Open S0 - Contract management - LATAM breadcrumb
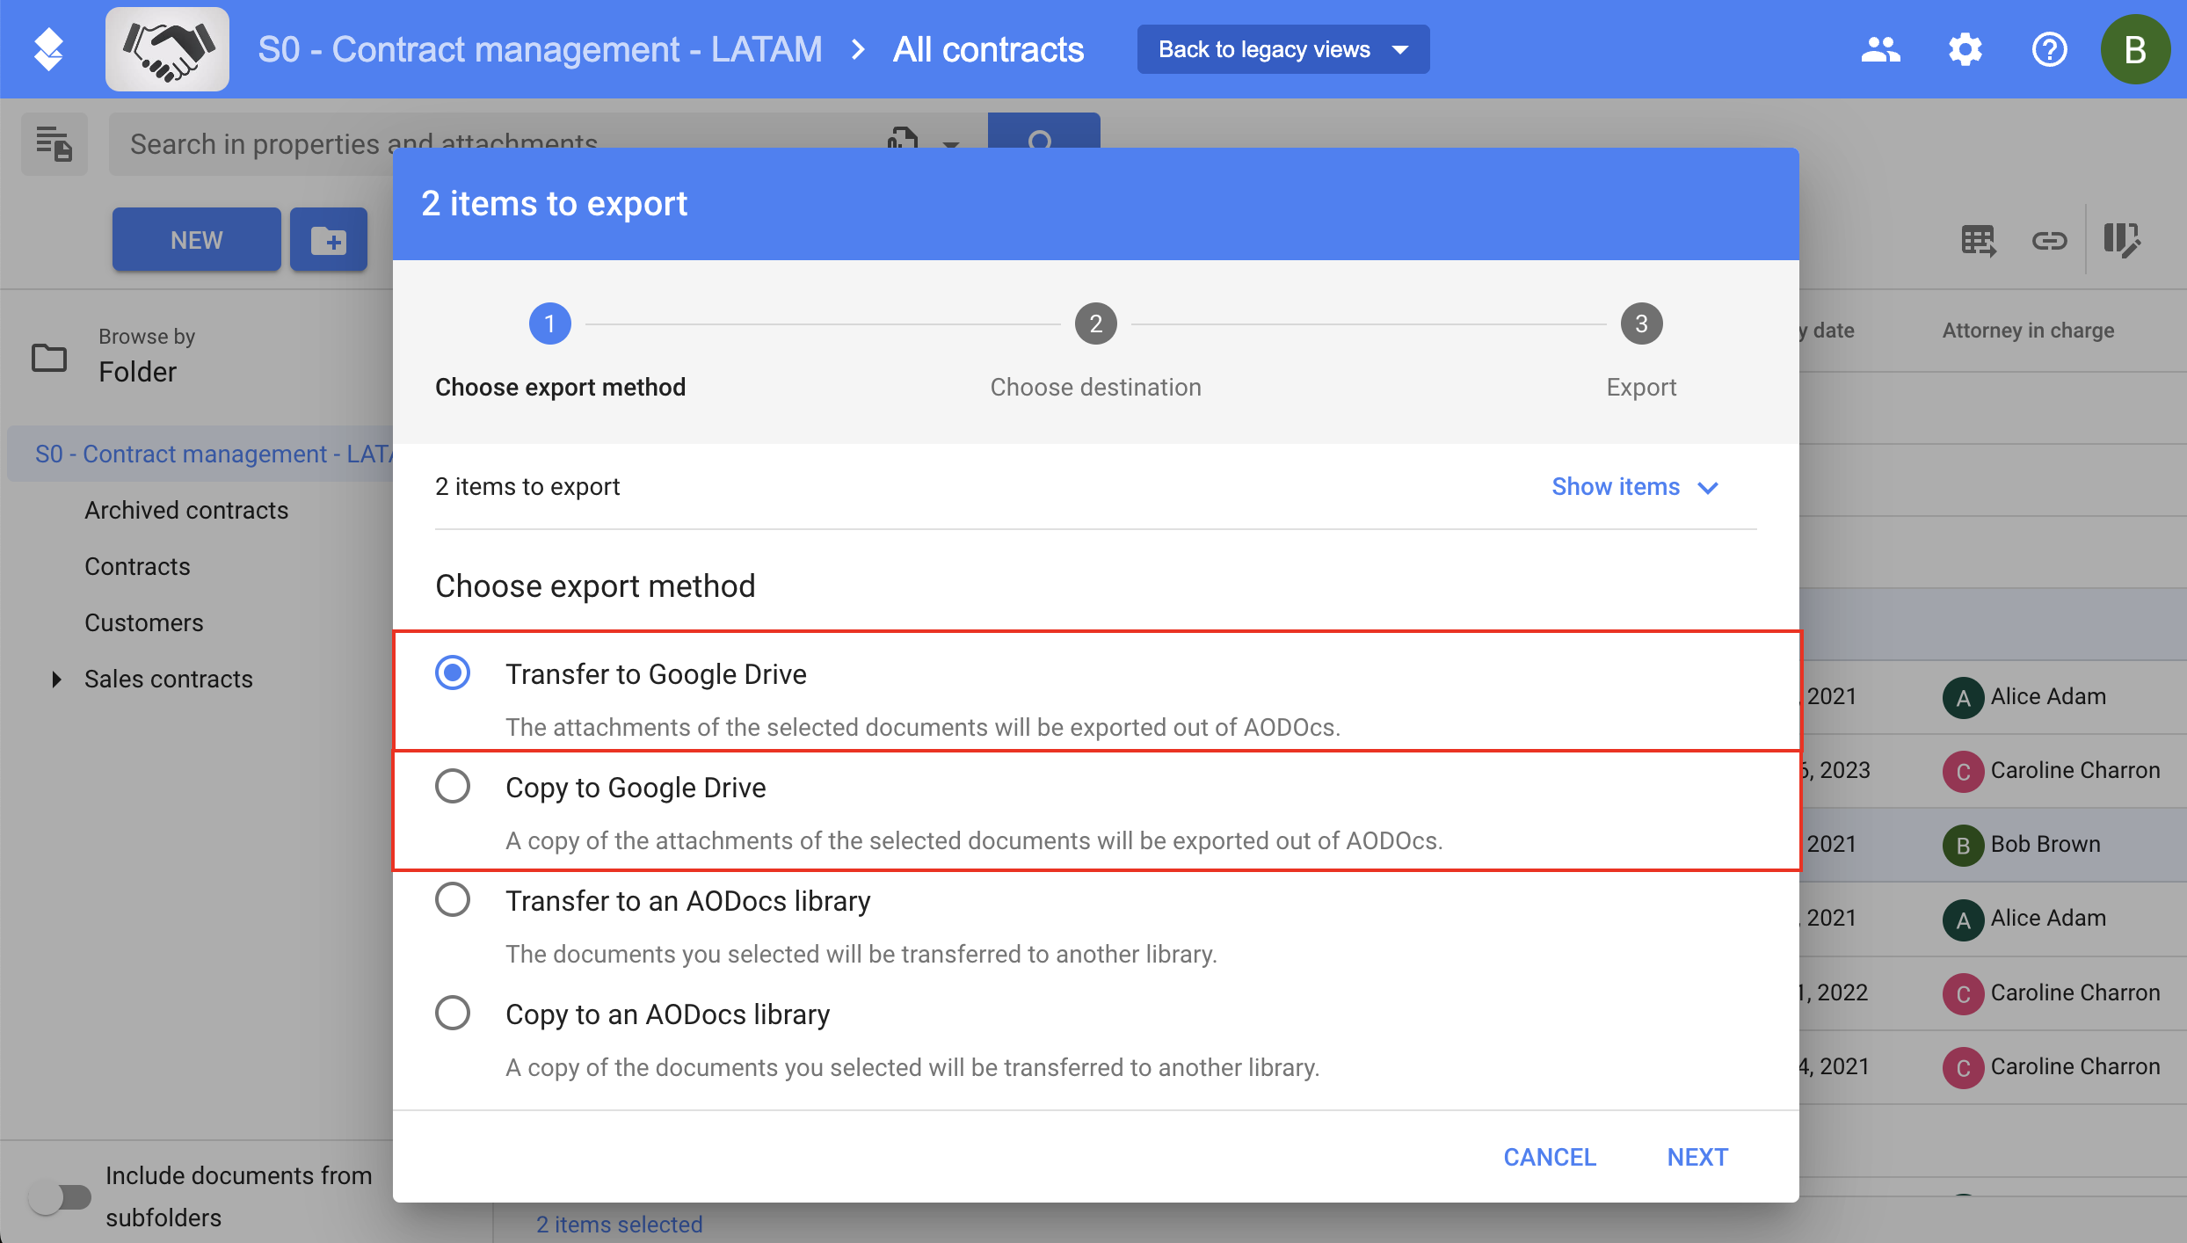 [x=540, y=49]
